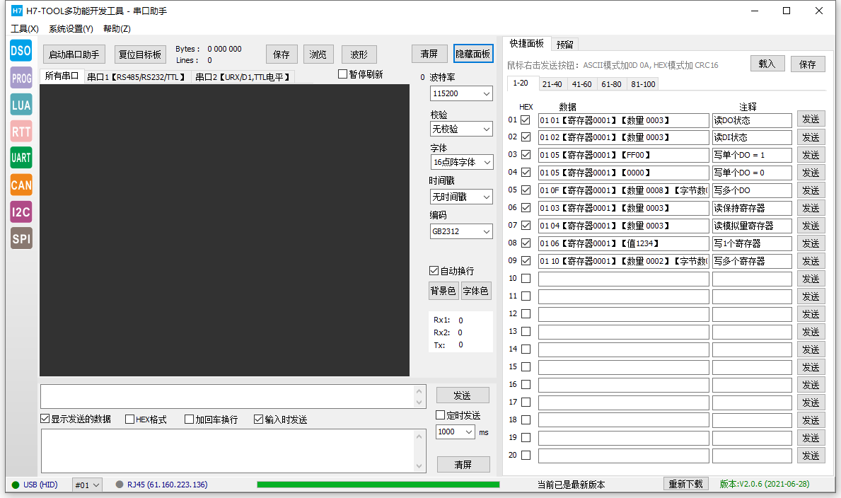Switch to 串口1 RS485/RS232/TTL tab
Screen dimensions: 841x498
coord(137,77)
